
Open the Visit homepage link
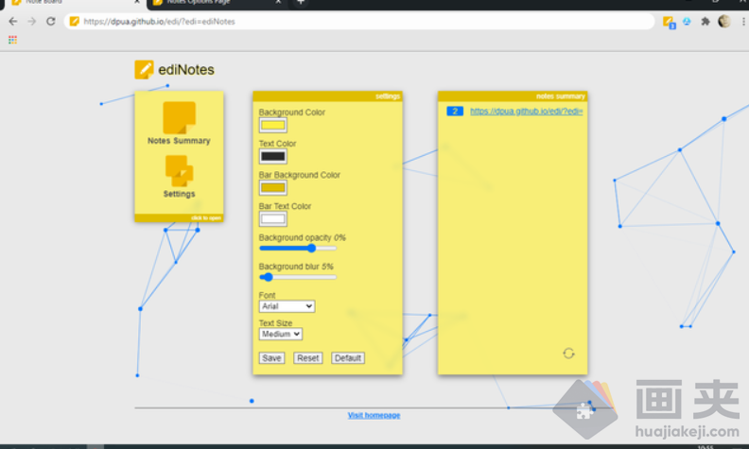[374, 415]
